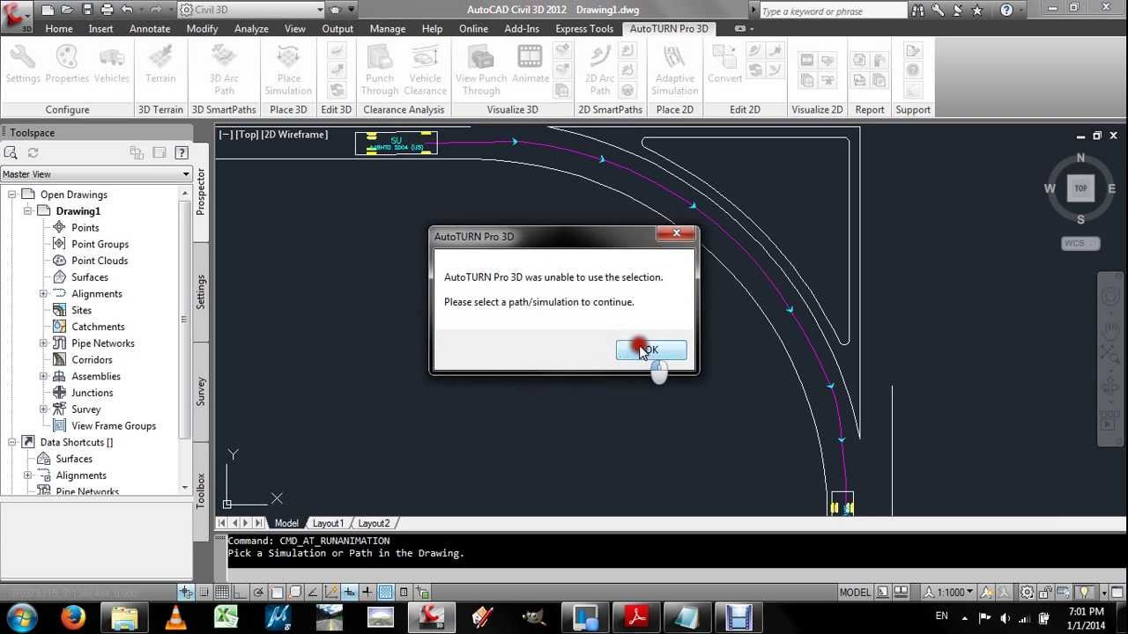
Task: Expand the Assemblies tree node
Action: coord(44,376)
